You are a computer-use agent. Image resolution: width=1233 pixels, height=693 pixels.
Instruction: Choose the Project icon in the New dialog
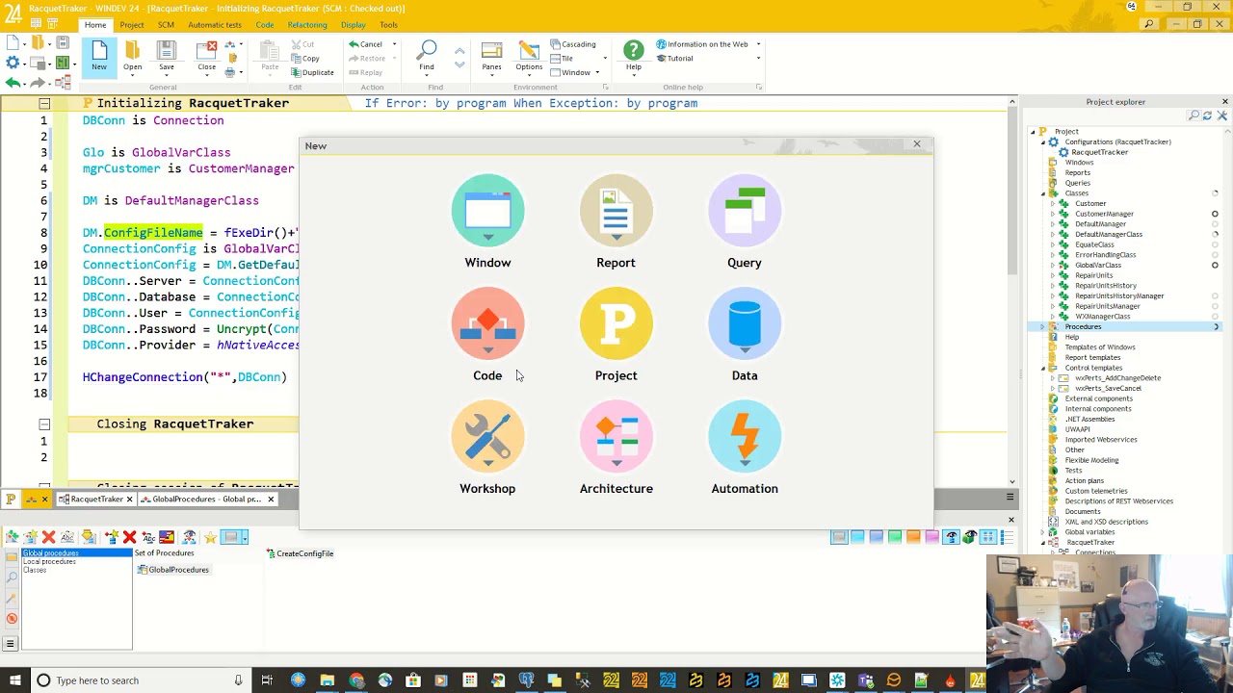click(616, 323)
